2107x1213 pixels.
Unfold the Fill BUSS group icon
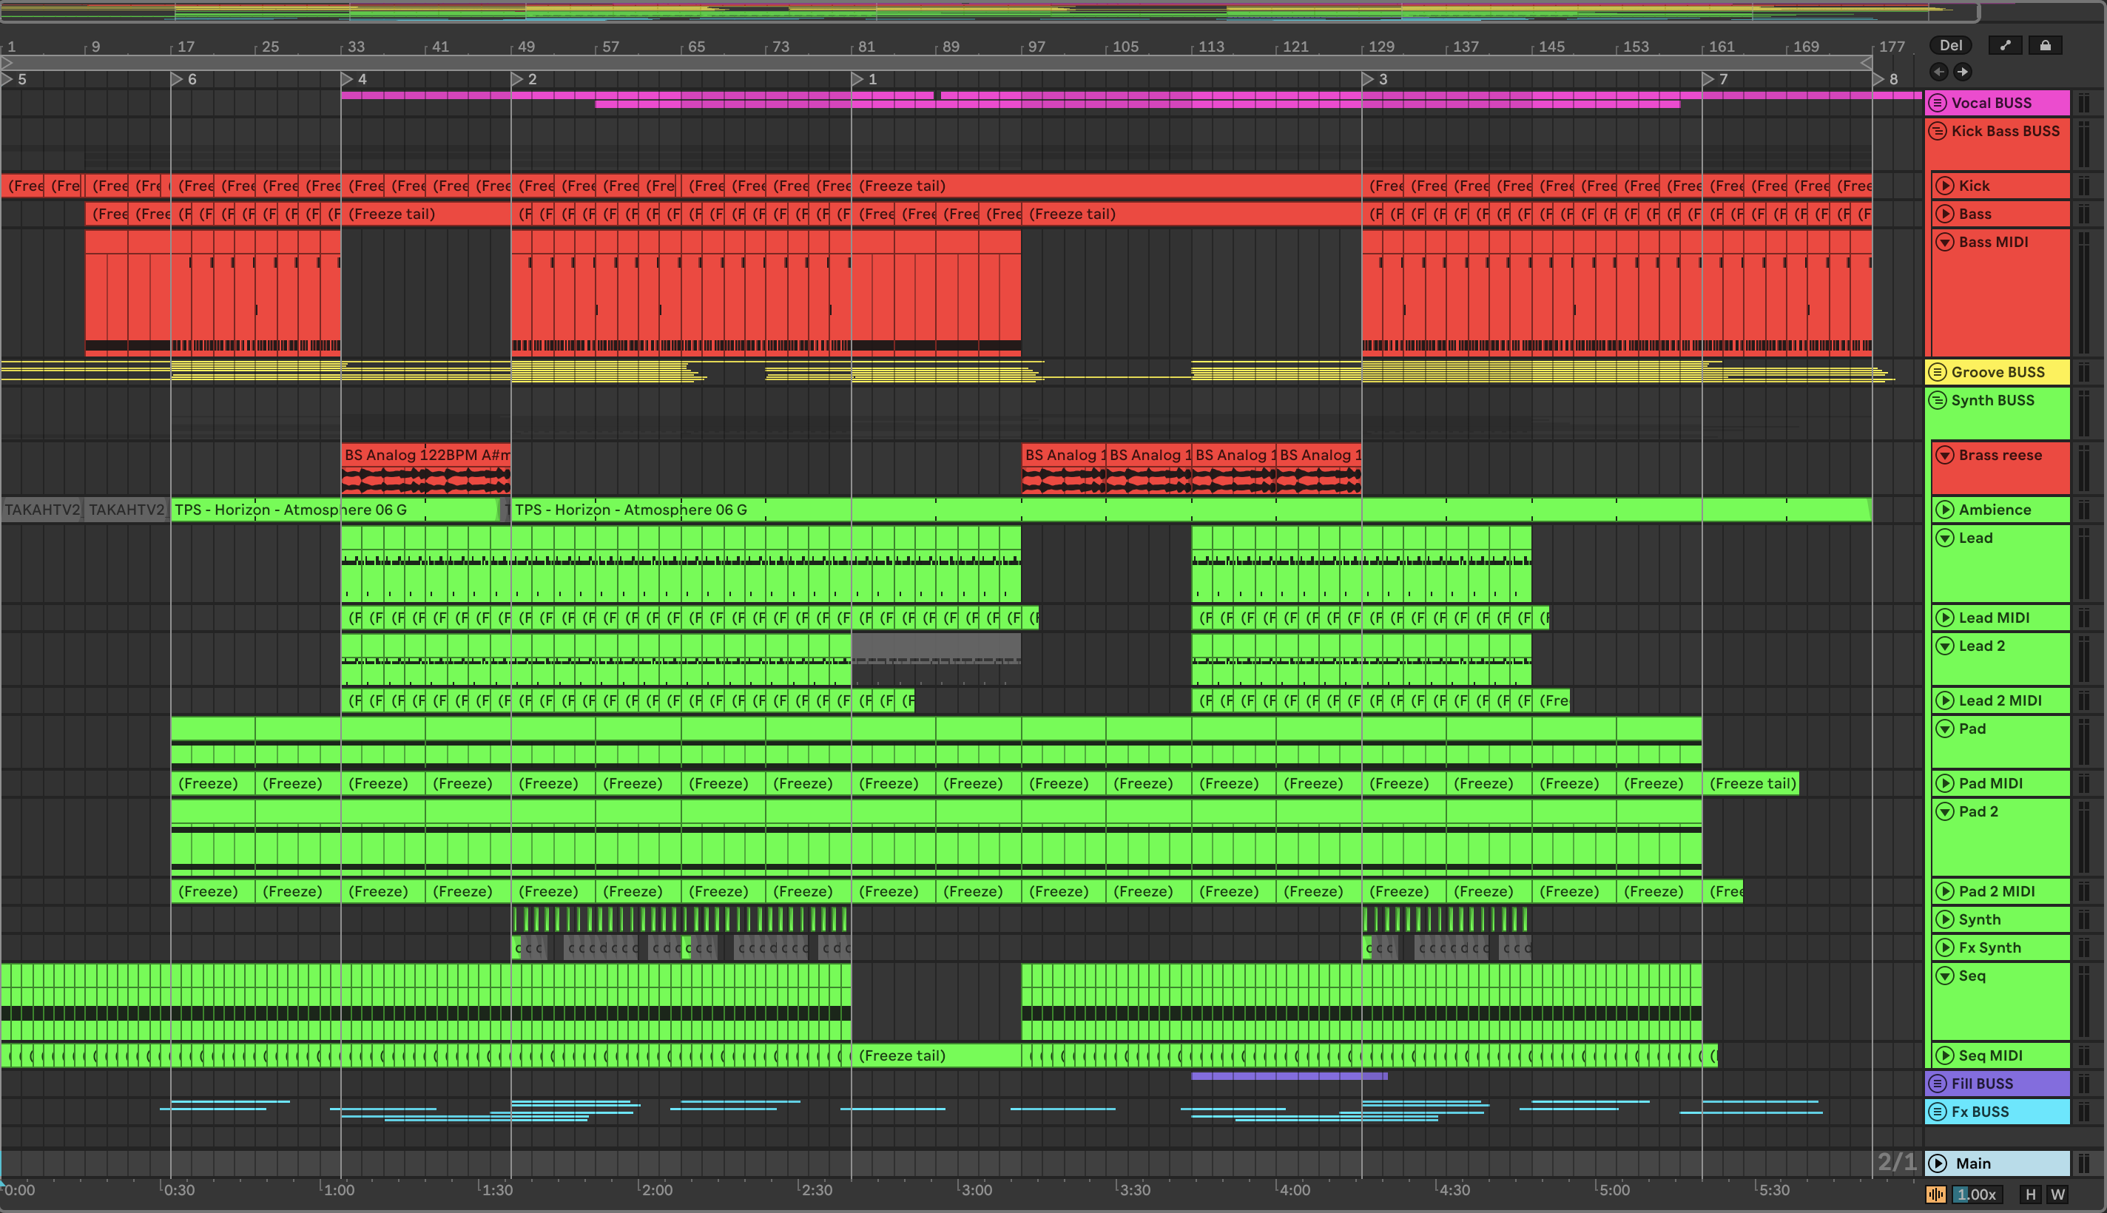[1938, 1084]
